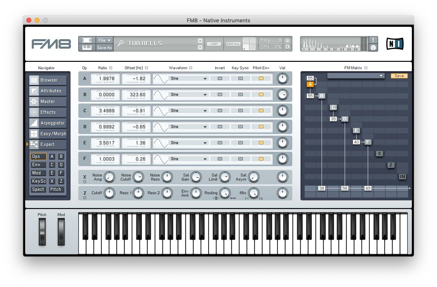This screenshot has width=437, height=287.
Task: Select operator F box in FM Matrix
Action: (368, 142)
